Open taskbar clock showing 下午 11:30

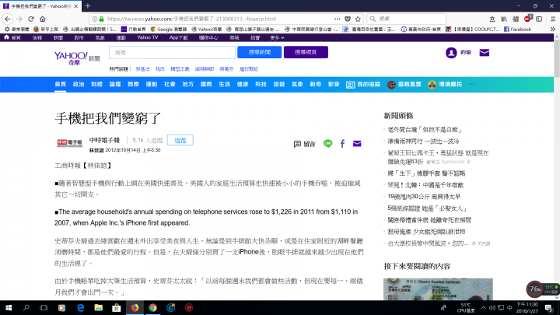pyautogui.click(x=527, y=307)
